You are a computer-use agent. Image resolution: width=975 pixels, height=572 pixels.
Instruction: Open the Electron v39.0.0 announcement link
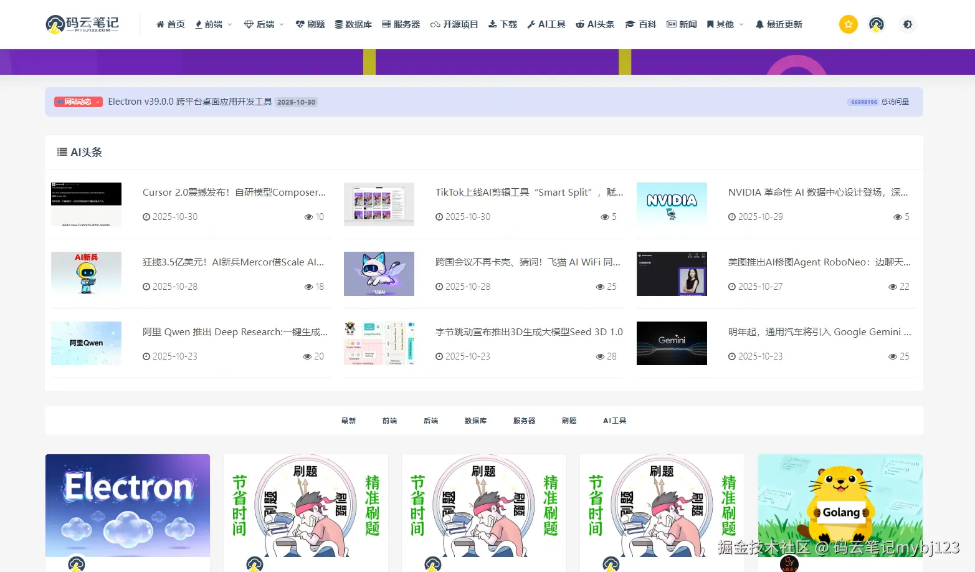click(191, 102)
